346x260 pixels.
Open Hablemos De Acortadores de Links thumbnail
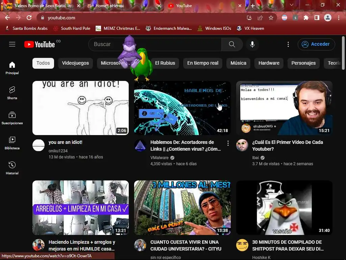tap(182, 108)
